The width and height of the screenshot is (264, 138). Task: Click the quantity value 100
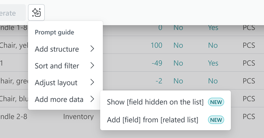tap(156, 45)
